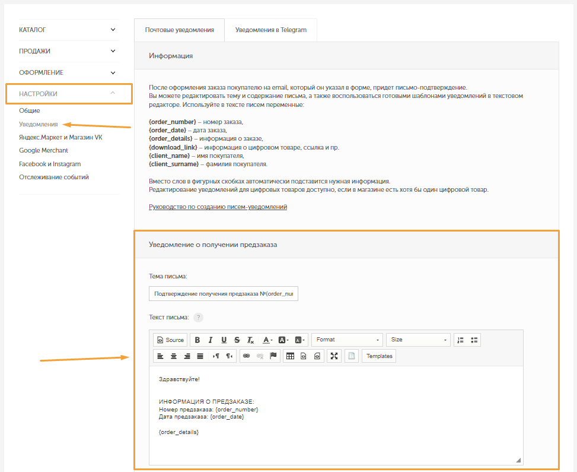Insert bulleted list
The width and height of the screenshot is (577, 472).
[474, 340]
